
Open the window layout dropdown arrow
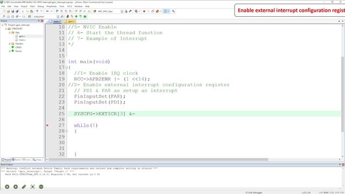click(169, 11)
